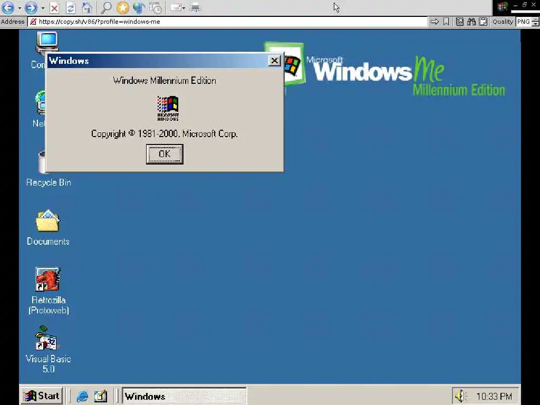This screenshot has height=405, width=540.
Task: Click the Windows taskbar button
Action: click(185, 396)
